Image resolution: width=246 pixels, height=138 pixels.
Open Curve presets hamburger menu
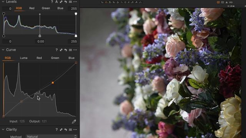point(70,50)
